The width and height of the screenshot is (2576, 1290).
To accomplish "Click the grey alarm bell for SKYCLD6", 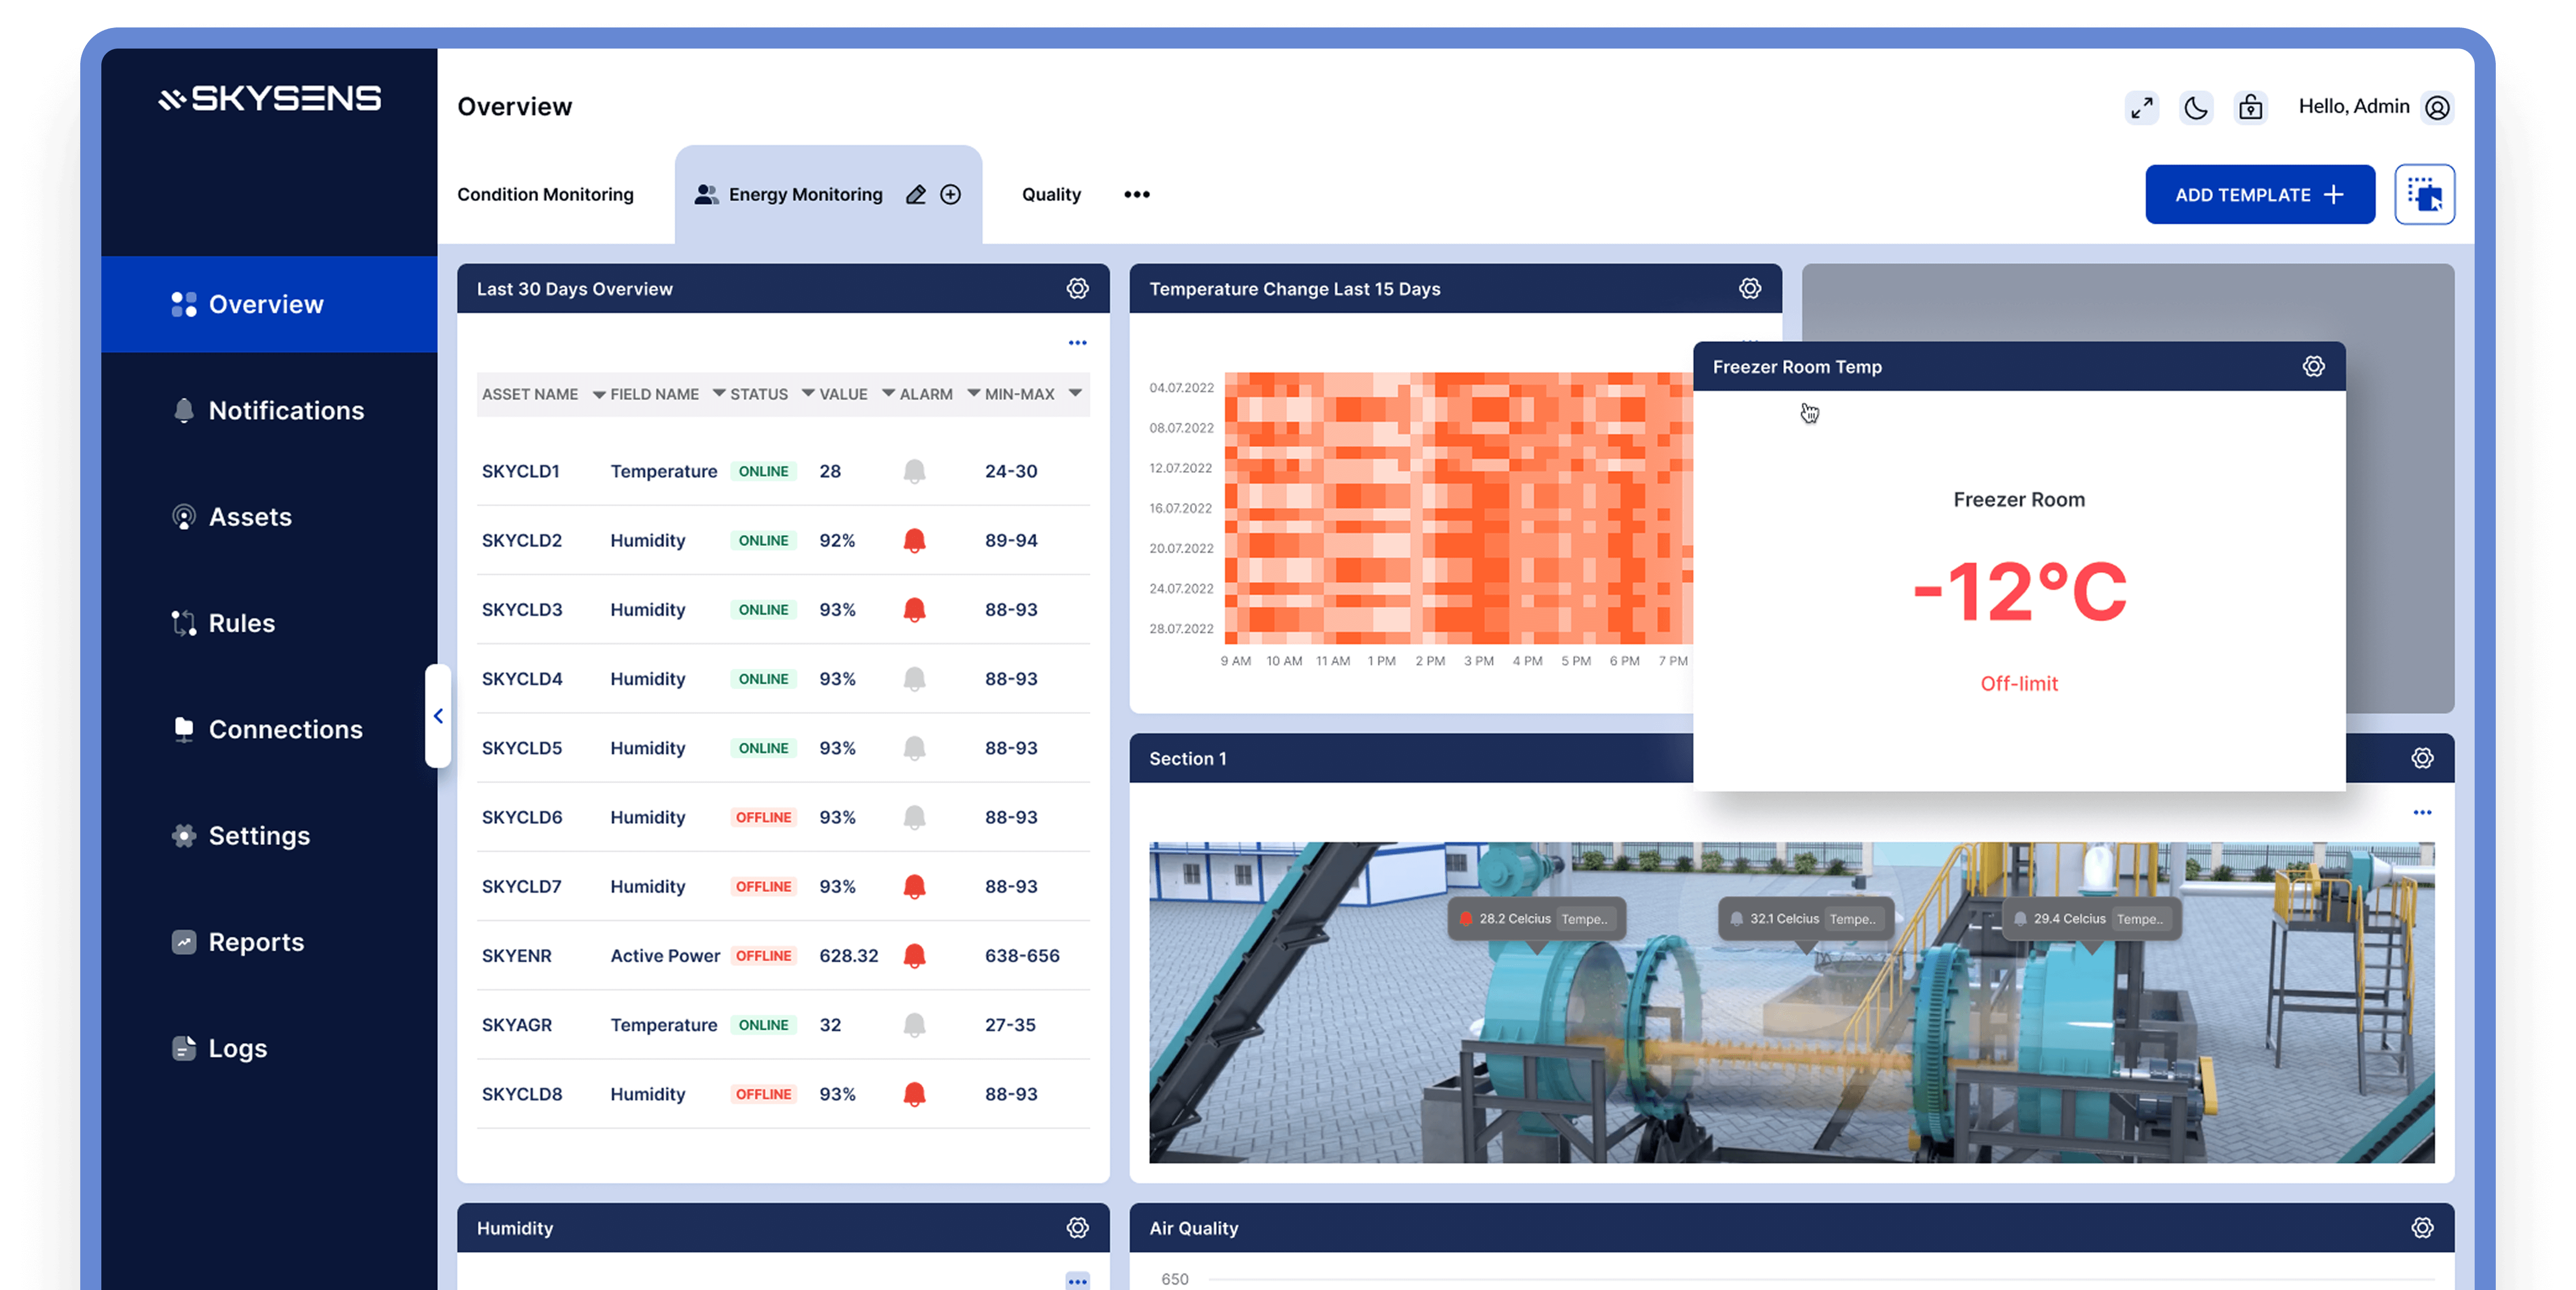I will pyautogui.click(x=914, y=817).
